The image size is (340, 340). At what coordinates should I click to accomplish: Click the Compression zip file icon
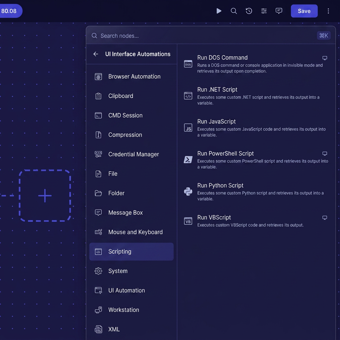point(98,135)
